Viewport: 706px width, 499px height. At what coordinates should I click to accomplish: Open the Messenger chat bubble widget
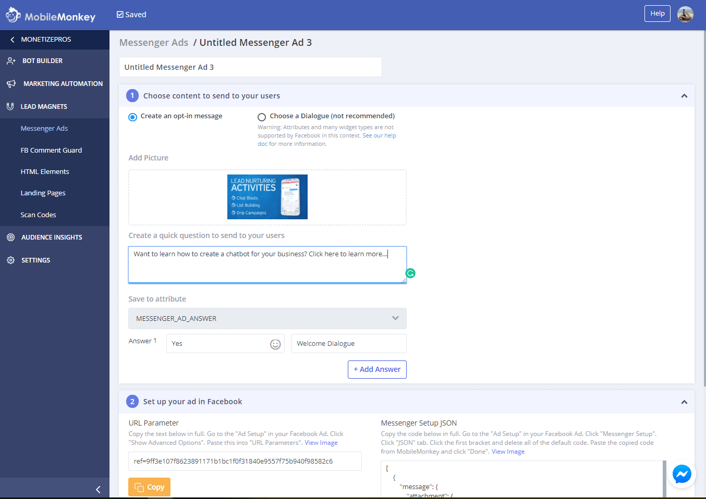click(681, 474)
